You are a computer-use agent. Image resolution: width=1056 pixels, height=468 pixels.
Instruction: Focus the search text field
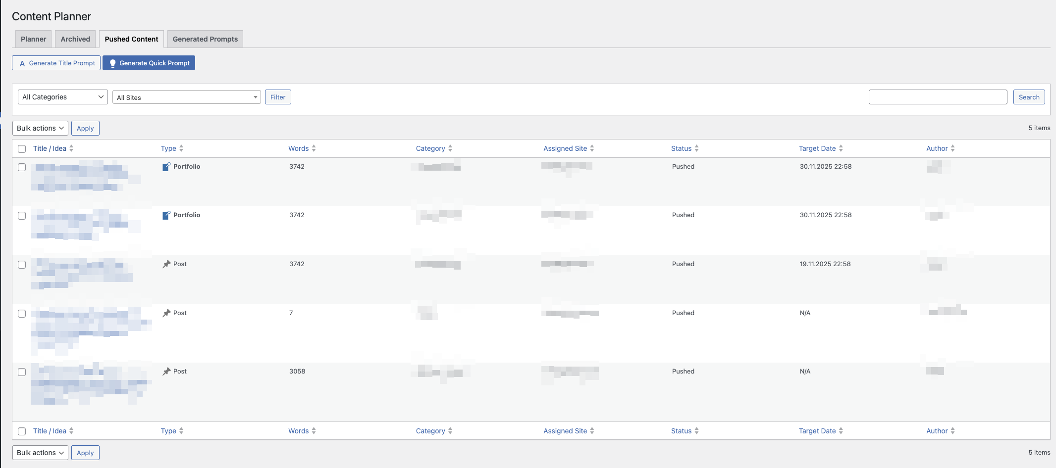click(938, 97)
